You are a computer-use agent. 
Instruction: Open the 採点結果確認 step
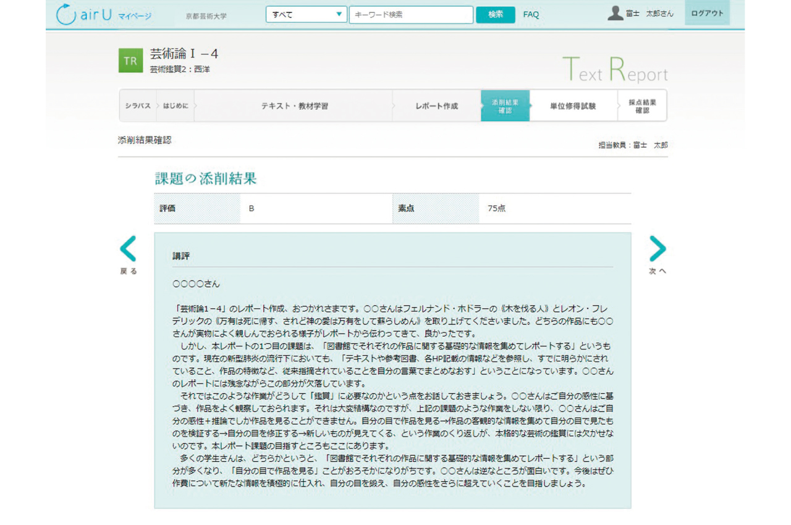[642, 106]
